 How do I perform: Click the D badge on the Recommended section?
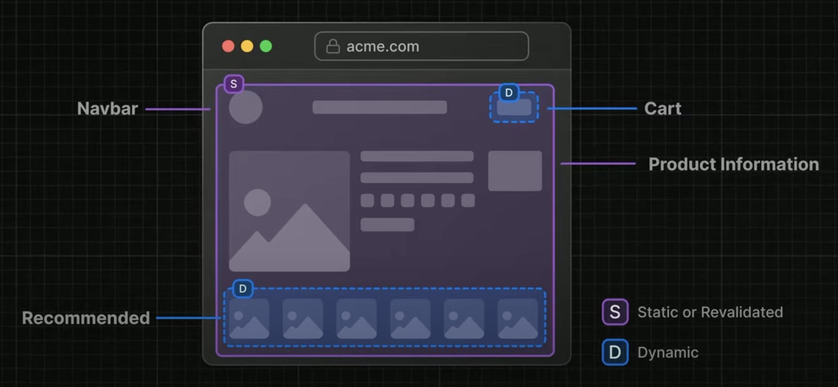click(x=243, y=289)
